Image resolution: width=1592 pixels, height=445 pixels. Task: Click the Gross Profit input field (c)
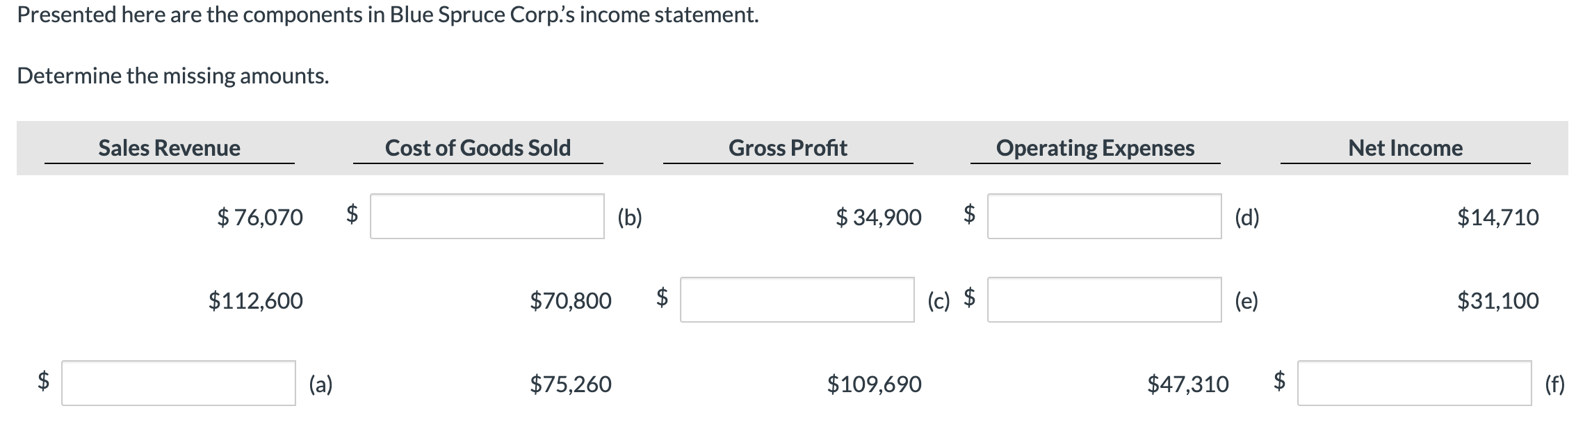(797, 300)
